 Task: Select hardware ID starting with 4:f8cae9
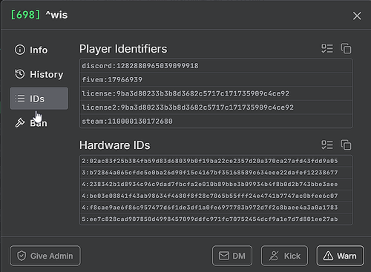216,208
